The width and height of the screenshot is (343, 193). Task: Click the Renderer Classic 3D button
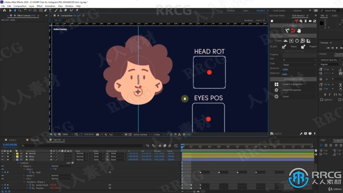260,20
